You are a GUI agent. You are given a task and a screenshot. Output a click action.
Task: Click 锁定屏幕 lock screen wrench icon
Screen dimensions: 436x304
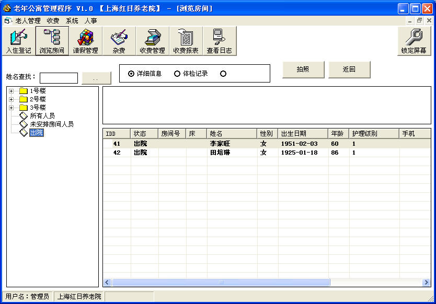(x=414, y=41)
